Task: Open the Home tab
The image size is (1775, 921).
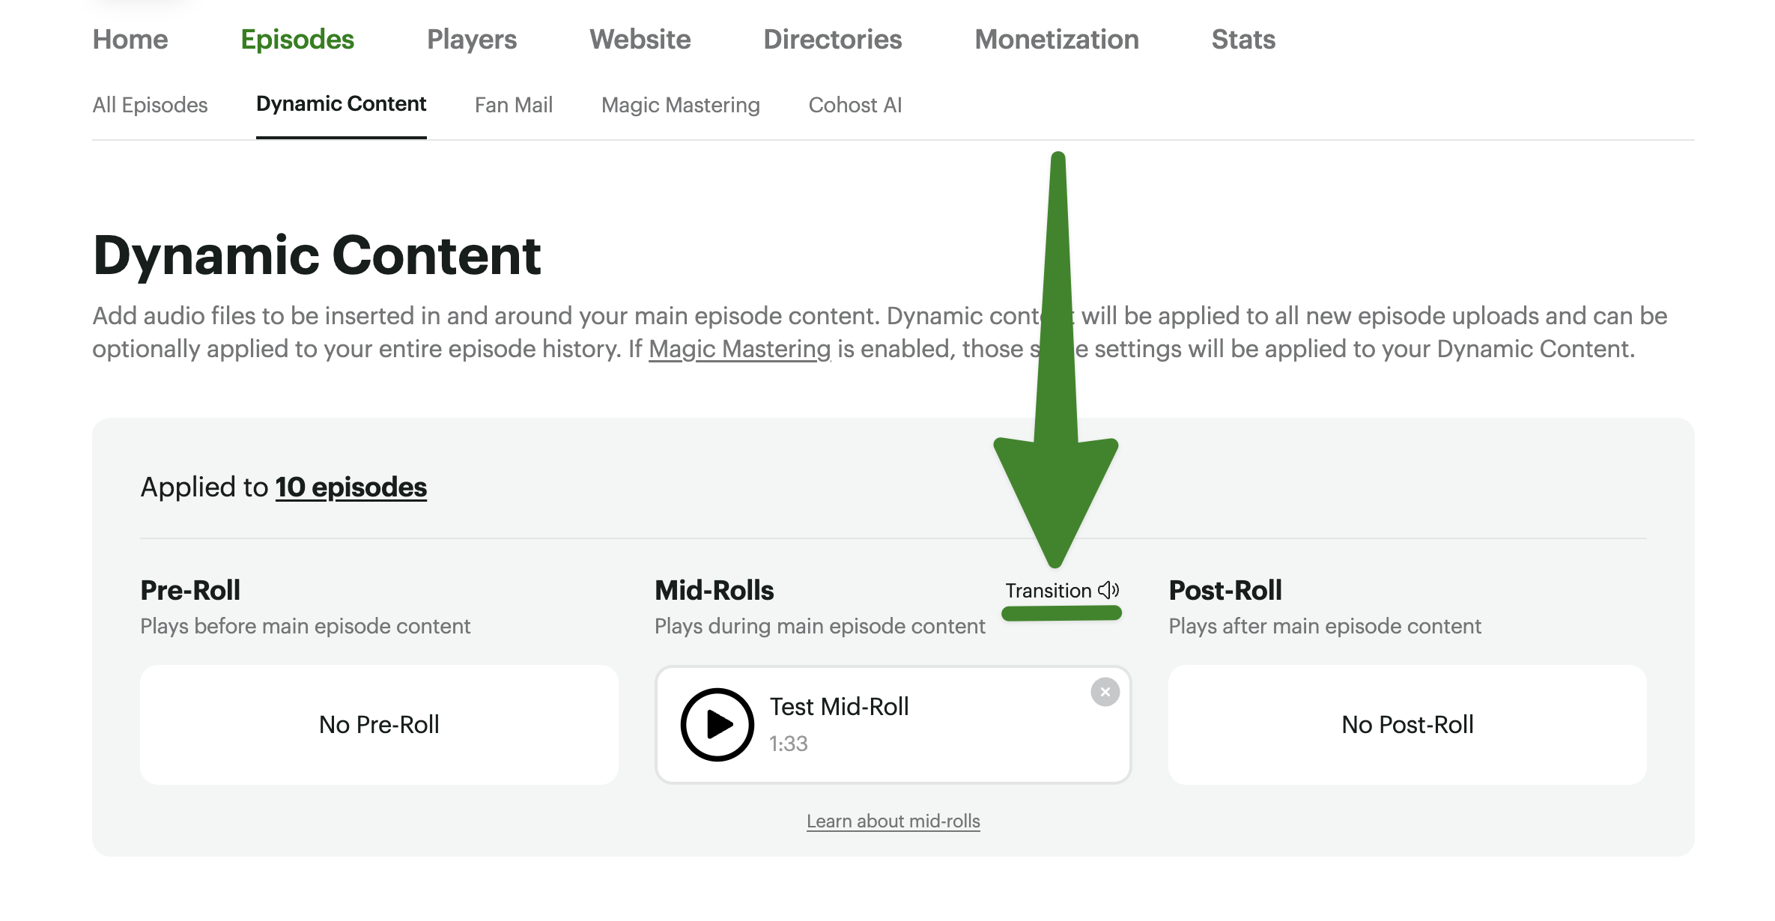Action: (130, 39)
